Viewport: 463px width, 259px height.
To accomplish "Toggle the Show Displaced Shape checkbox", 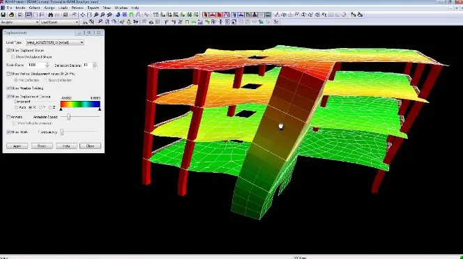I will coord(8,50).
